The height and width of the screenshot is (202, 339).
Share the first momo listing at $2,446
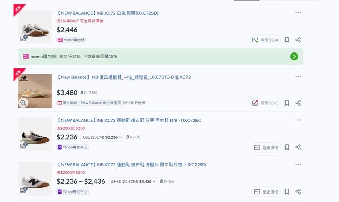coord(298,40)
